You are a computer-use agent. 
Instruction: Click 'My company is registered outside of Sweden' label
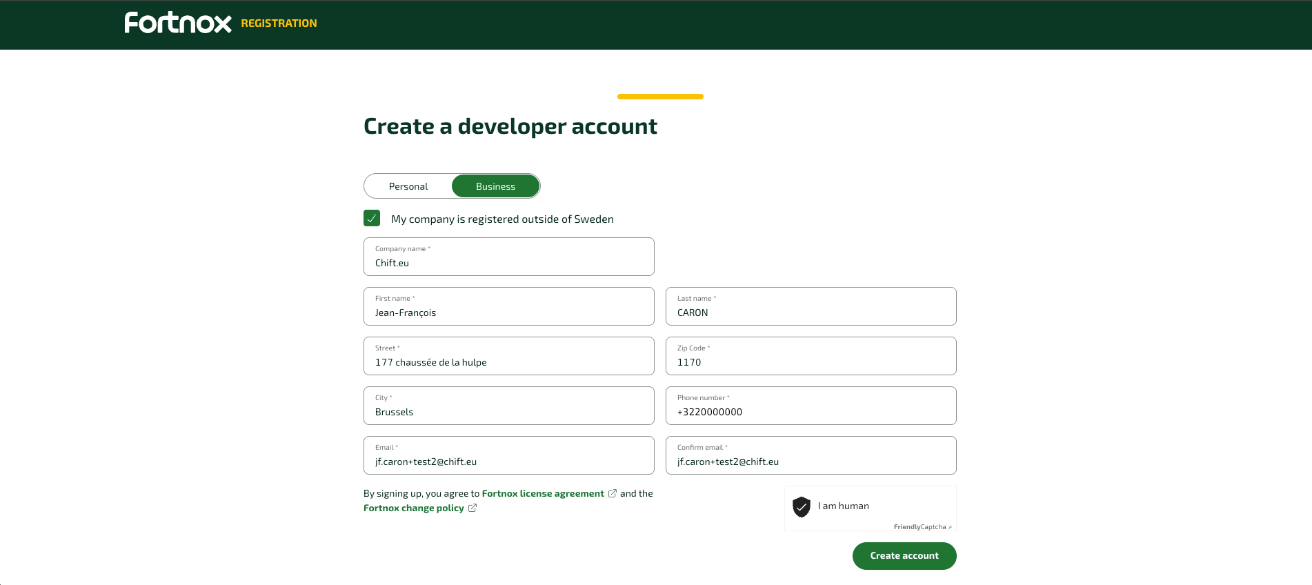(502, 219)
